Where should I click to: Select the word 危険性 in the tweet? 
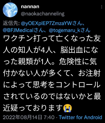[71, 62]
